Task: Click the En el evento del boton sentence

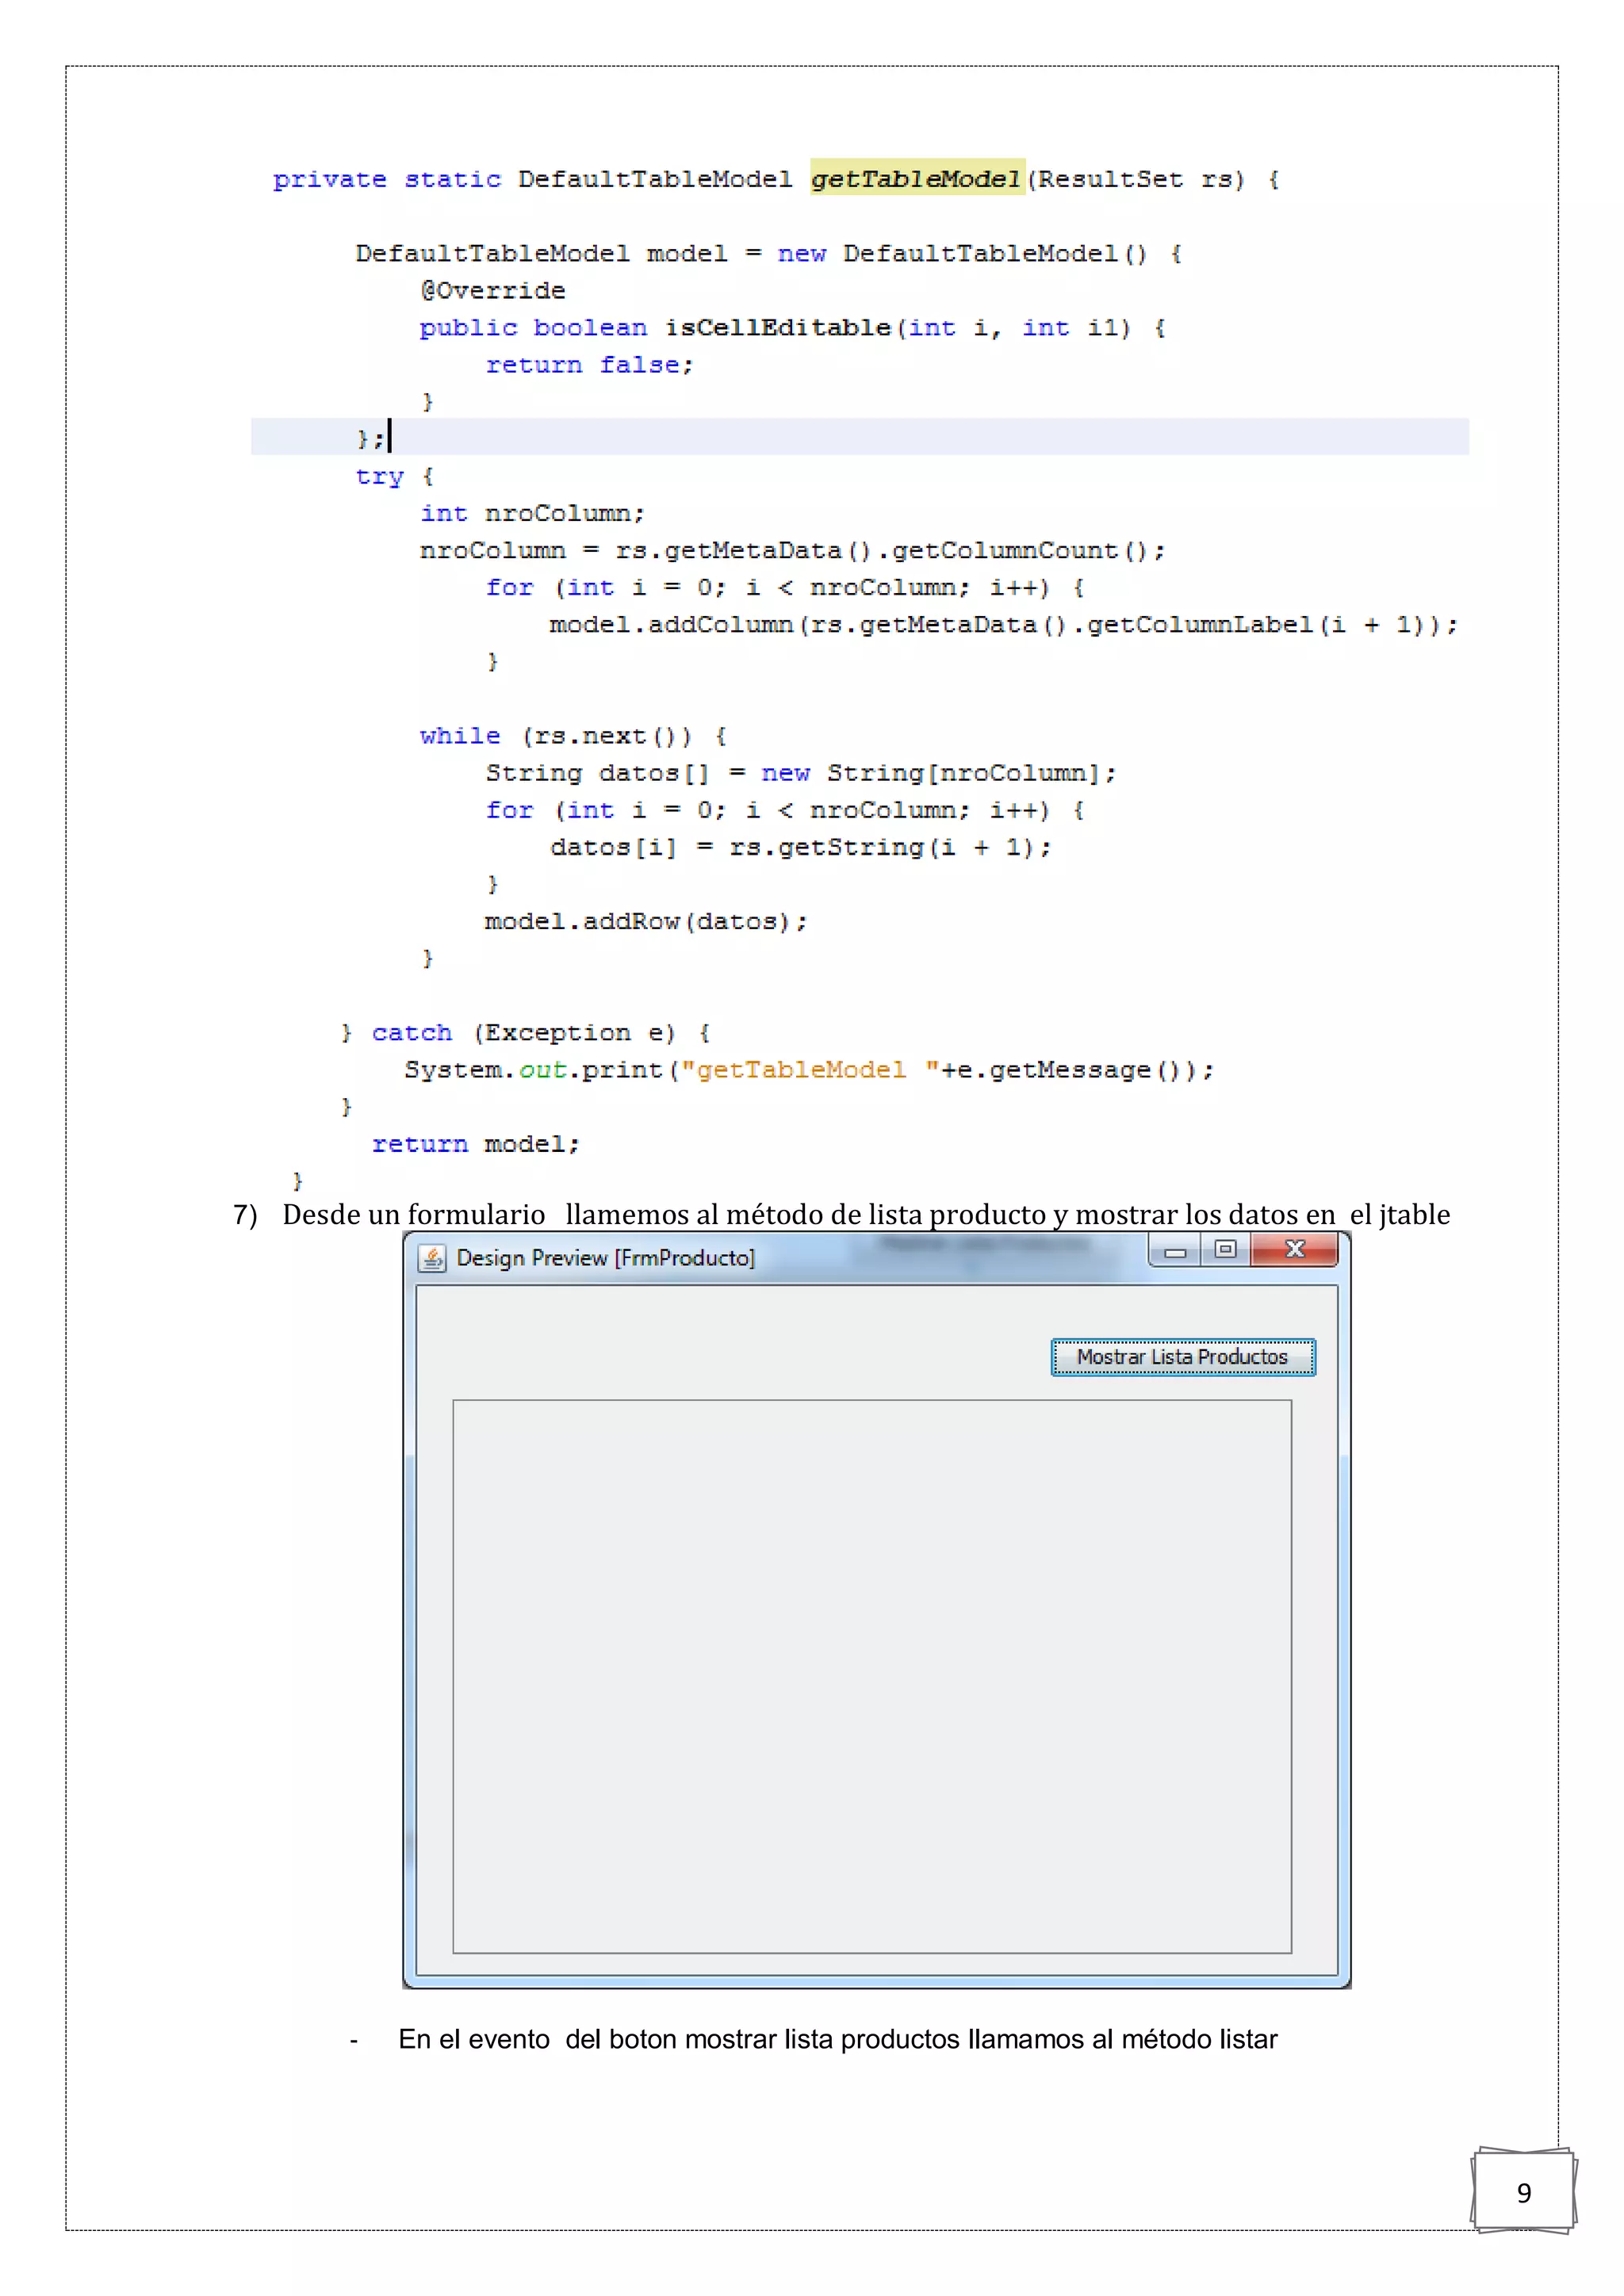Action: click(837, 2038)
